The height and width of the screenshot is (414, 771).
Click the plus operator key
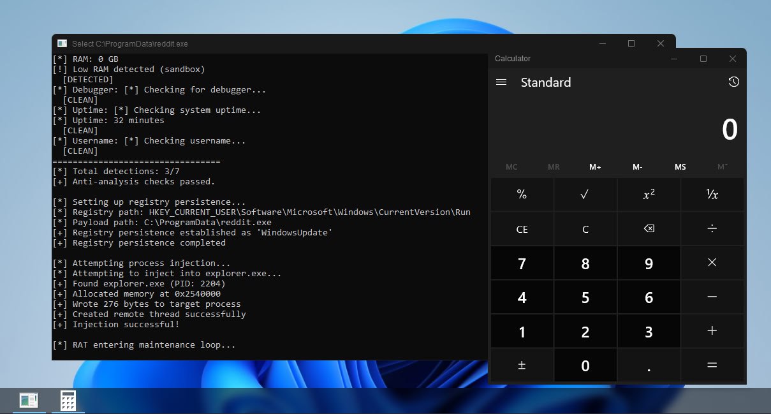[x=712, y=331]
